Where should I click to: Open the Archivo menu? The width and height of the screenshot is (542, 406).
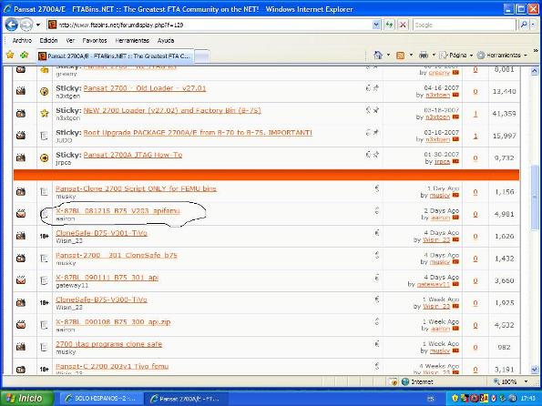22,40
